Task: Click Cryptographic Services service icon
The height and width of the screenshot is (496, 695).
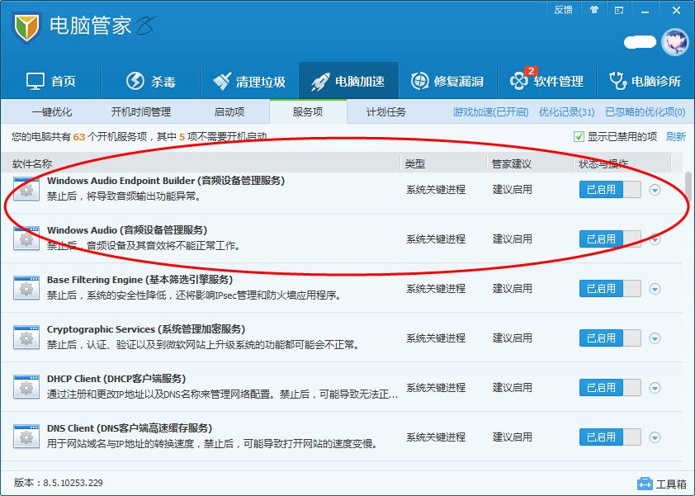Action: pos(26,338)
